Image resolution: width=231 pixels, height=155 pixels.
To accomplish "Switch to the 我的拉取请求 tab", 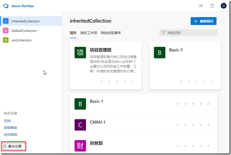I will [111, 33].
